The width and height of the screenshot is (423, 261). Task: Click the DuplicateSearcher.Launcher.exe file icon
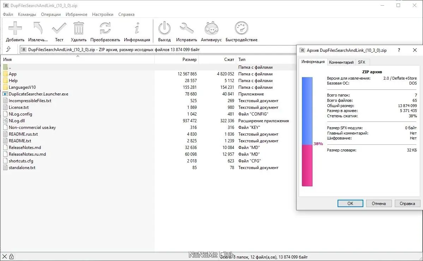pyautogui.click(x=5, y=94)
